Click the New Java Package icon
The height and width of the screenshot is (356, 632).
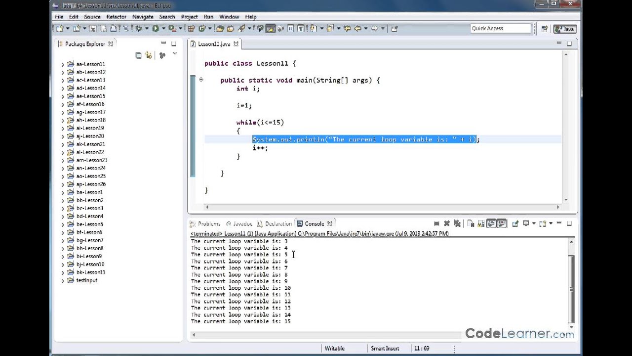191,29
